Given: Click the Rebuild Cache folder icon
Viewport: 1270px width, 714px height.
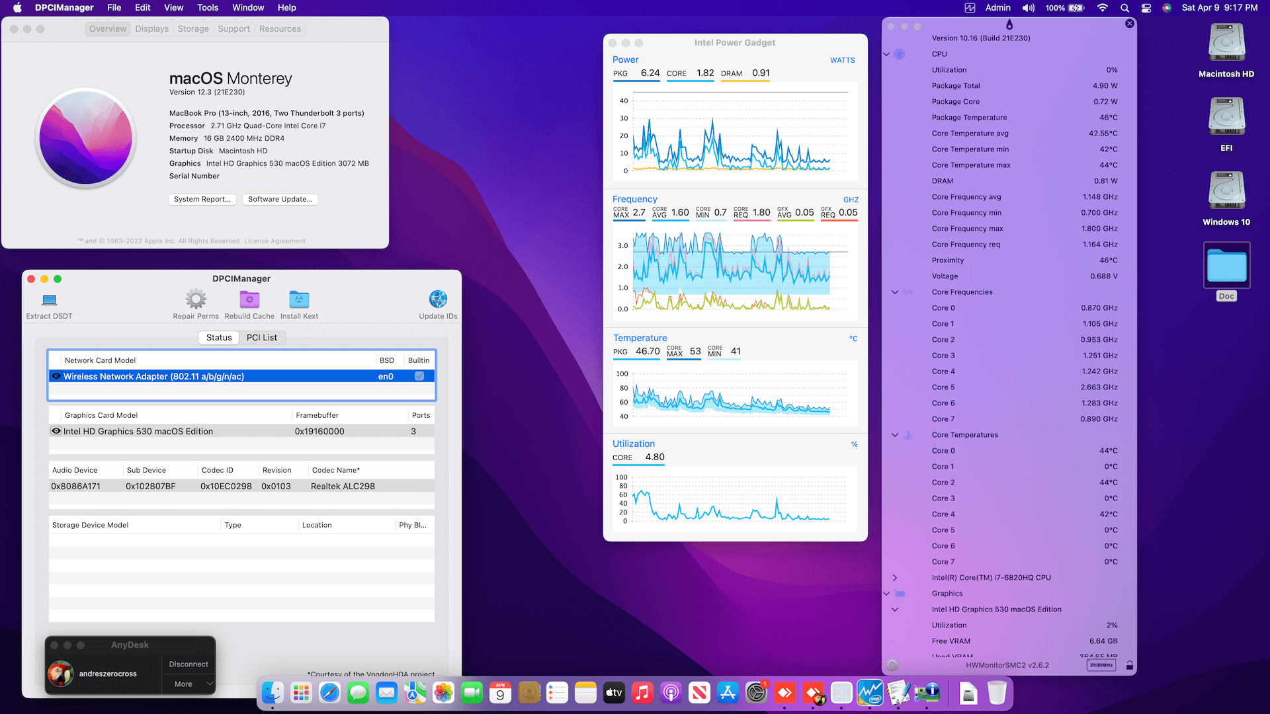Looking at the screenshot, I should pyautogui.click(x=249, y=299).
